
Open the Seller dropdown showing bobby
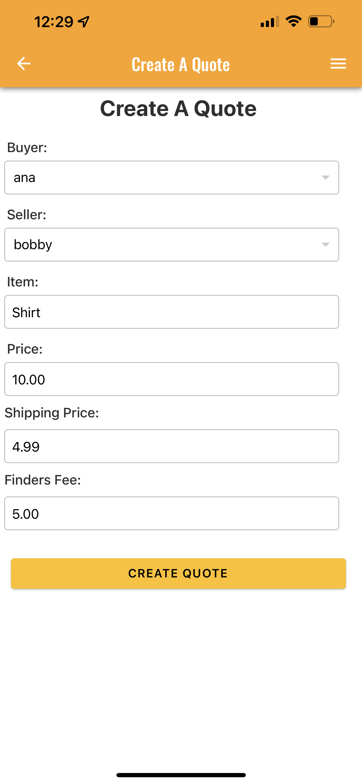coord(171,245)
